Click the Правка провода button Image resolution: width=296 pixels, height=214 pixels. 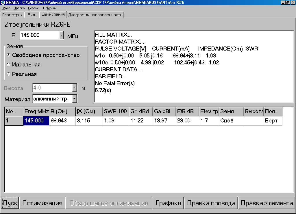click(x=211, y=203)
